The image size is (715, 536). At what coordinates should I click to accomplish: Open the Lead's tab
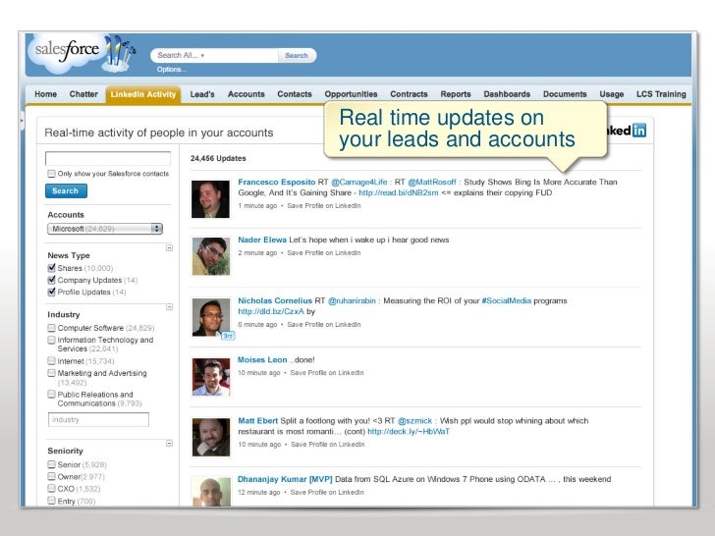click(x=202, y=94)
